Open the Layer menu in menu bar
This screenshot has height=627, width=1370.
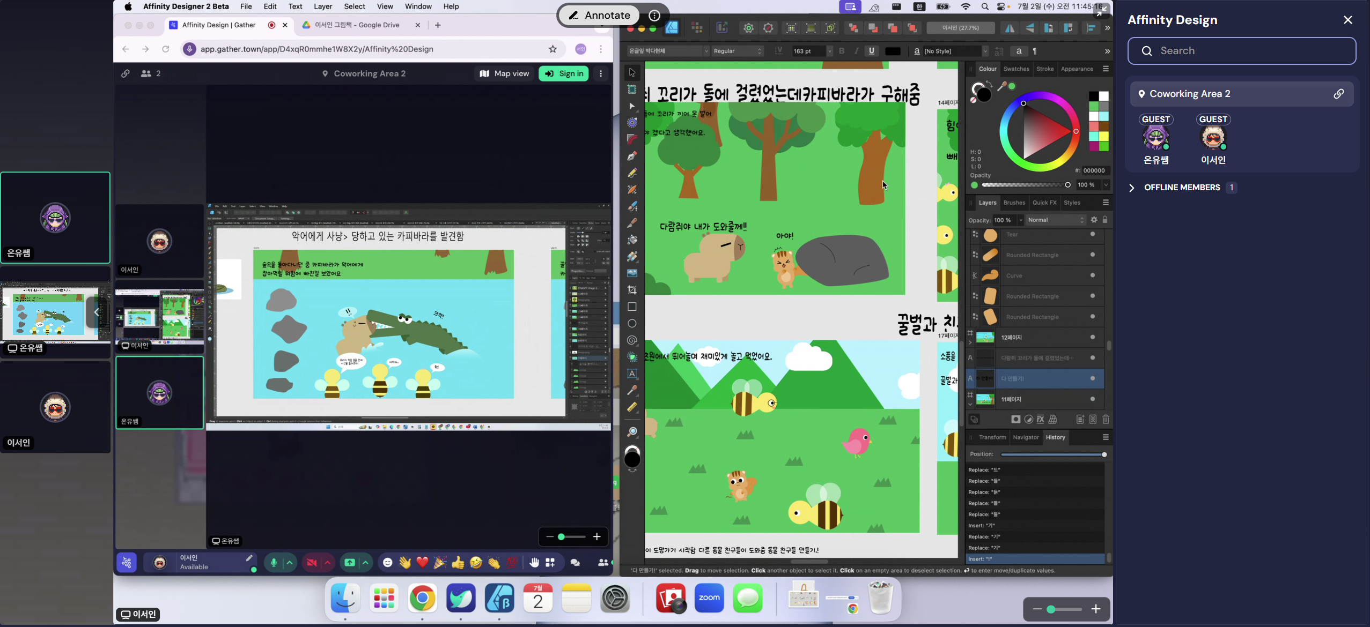click(323, 6)
